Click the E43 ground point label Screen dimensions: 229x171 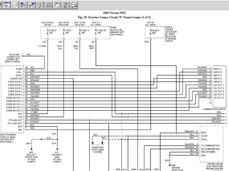[x=31, y=155]
